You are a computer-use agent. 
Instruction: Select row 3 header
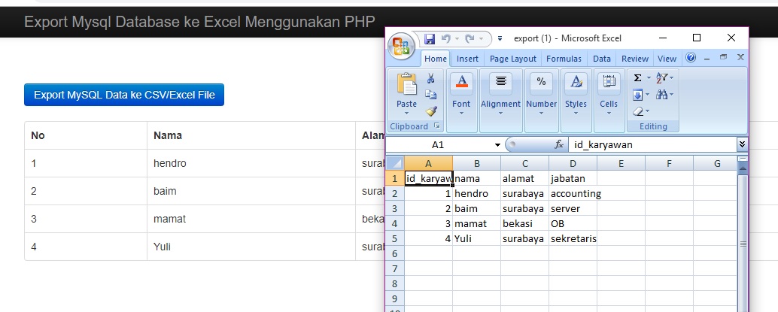pos(395,208)
